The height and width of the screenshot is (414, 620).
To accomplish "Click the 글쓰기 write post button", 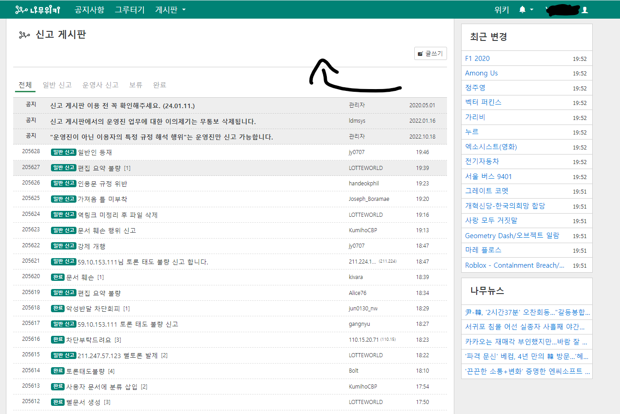I will point(430,54).
